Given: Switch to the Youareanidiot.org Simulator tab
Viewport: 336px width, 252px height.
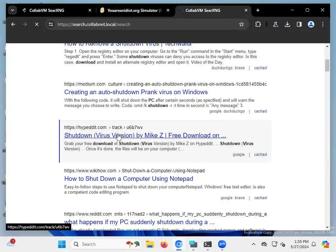Looking at the screenshot, I should pos(134,10).
